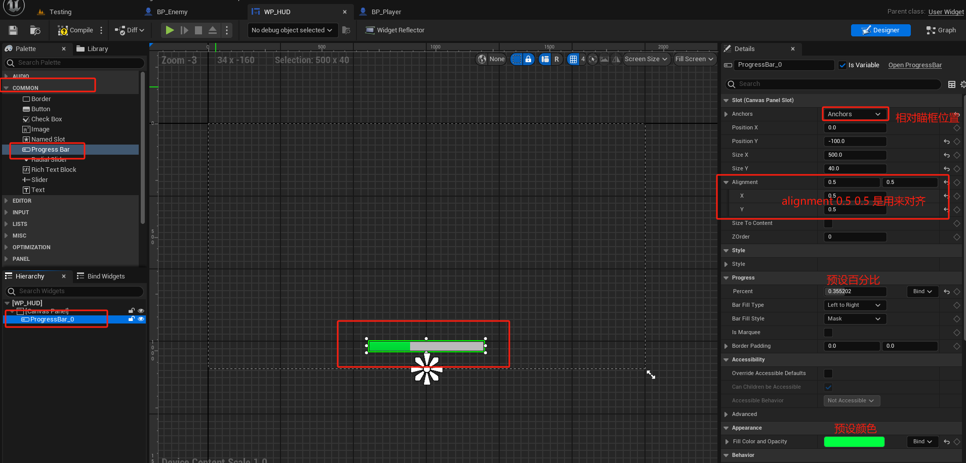Open the Library tab
This screenshot has width=966, height=463.
[92, 49]
